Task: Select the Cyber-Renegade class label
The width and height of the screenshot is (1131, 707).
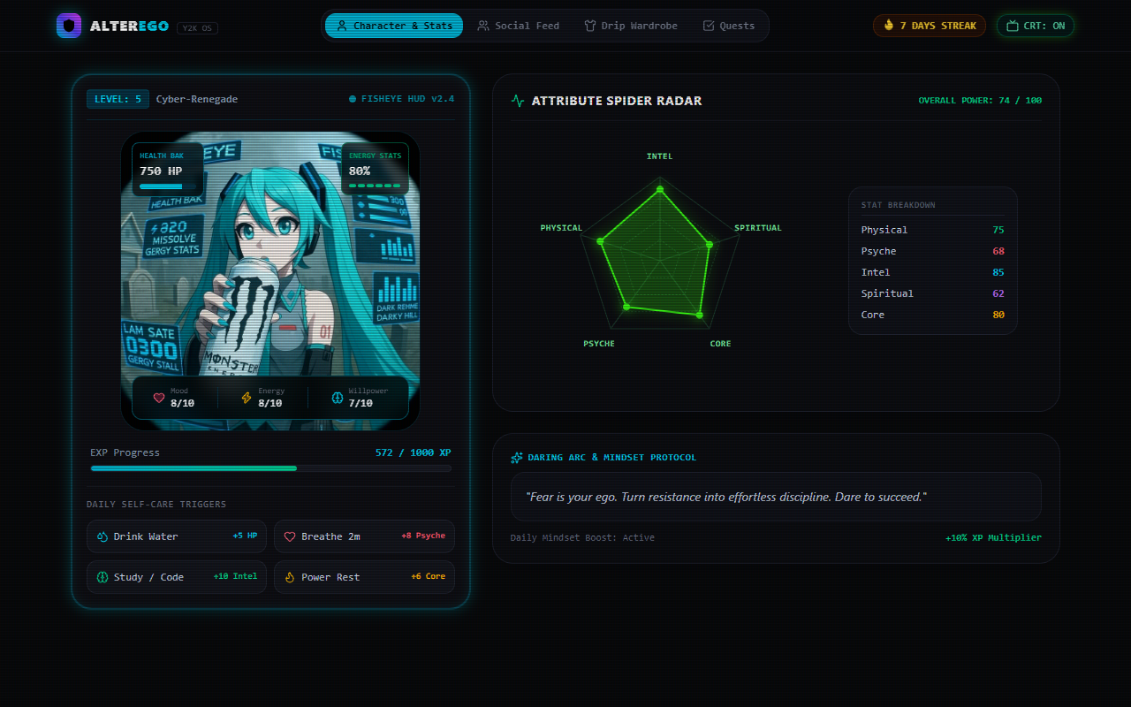Action: tap(197, 99)
